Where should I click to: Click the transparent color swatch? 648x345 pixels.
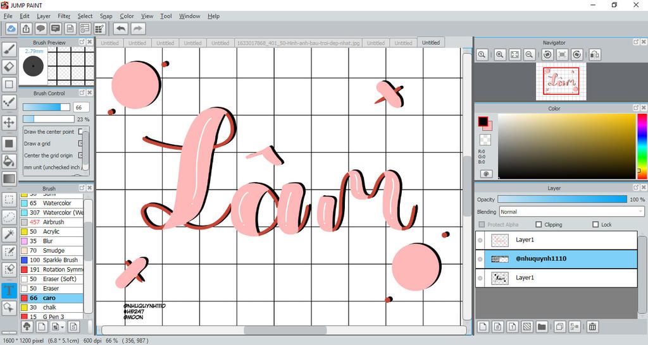coord(485,140)
